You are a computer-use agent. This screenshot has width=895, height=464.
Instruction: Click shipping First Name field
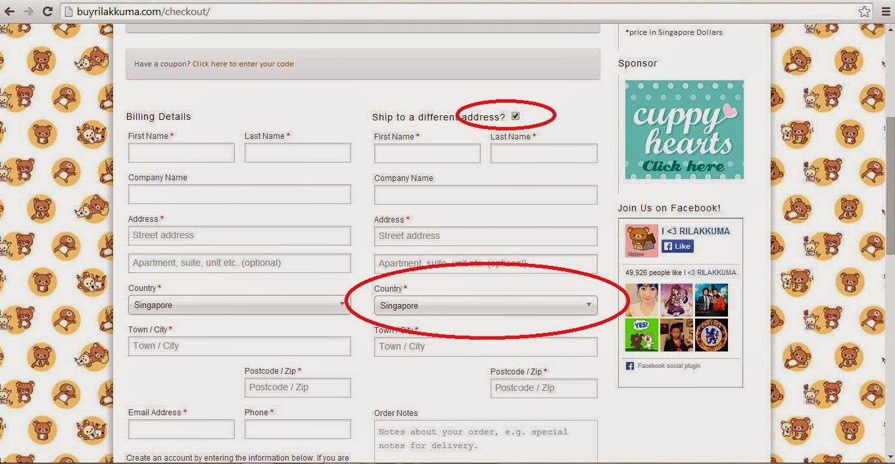[427, 153]
